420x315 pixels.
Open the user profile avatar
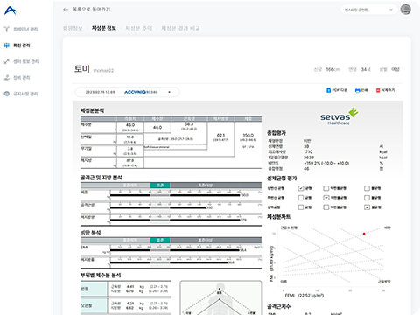click(x=405, y=10)
